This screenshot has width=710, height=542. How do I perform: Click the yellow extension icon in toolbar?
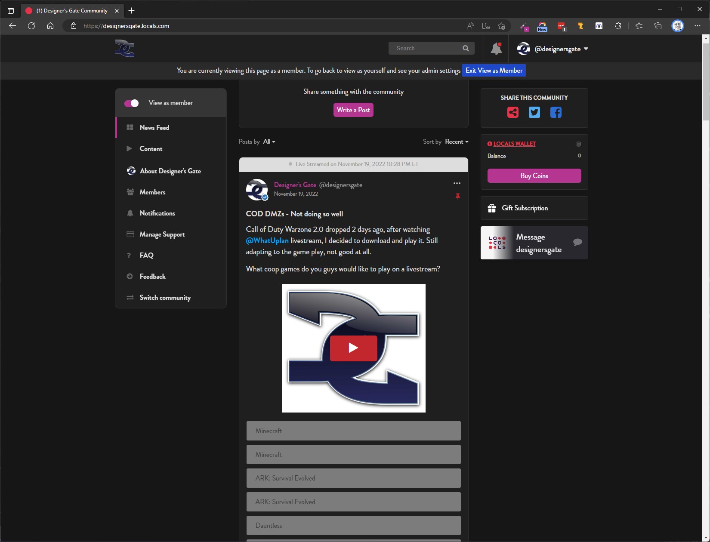pos(580,26)
